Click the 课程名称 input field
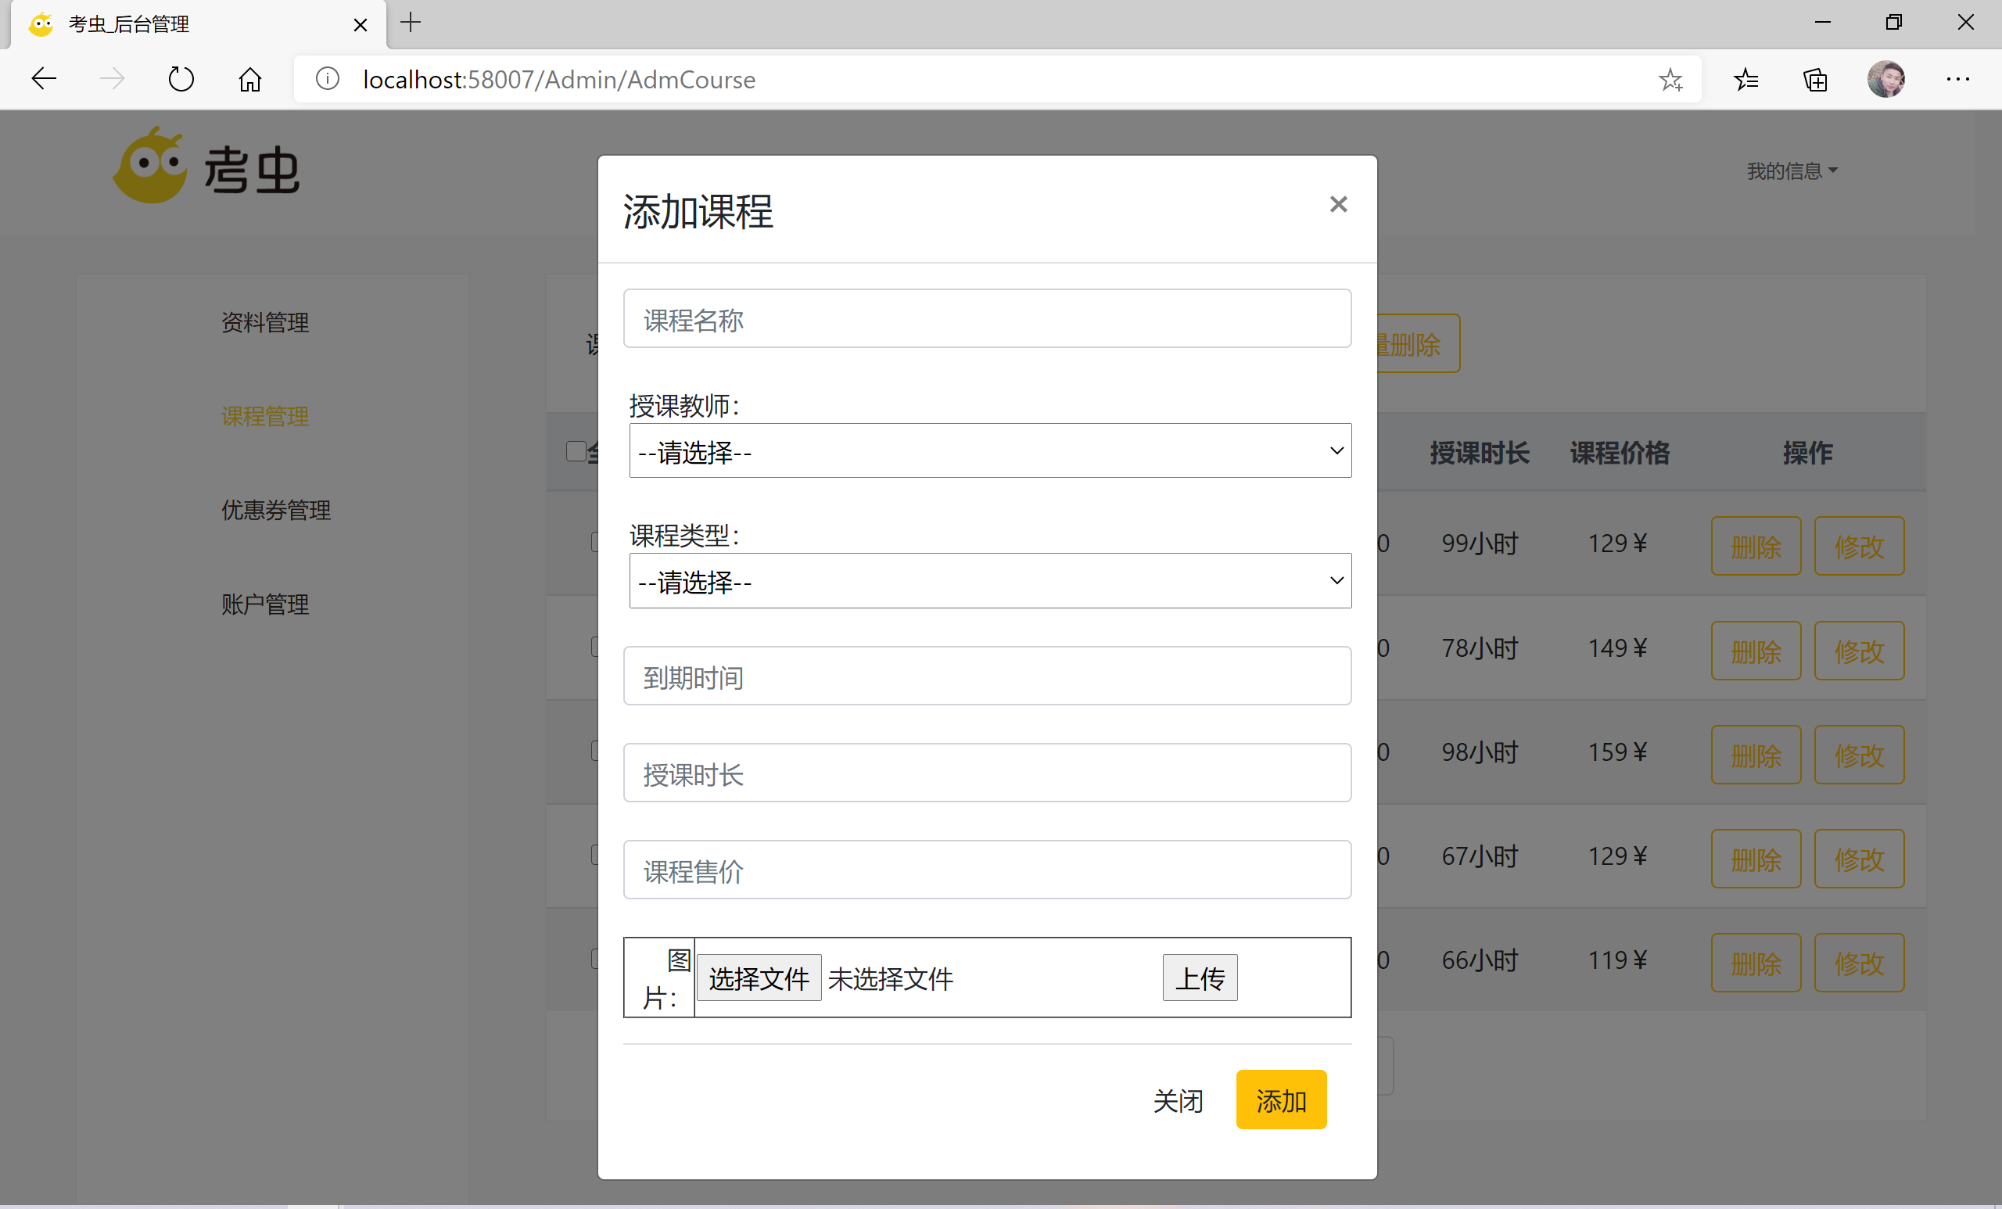The width and height of the screenshot is (2002, 1209). point(986,318)
